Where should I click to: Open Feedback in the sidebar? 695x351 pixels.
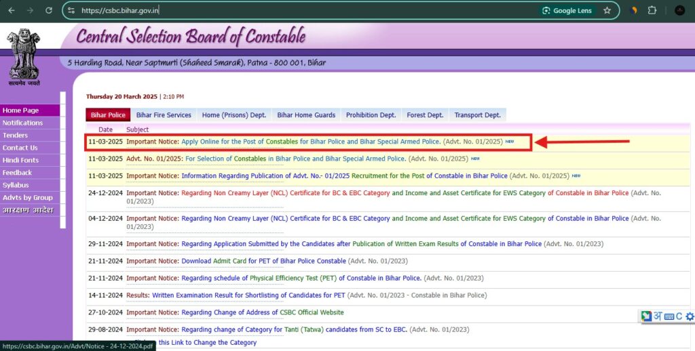tap(30, 172)
